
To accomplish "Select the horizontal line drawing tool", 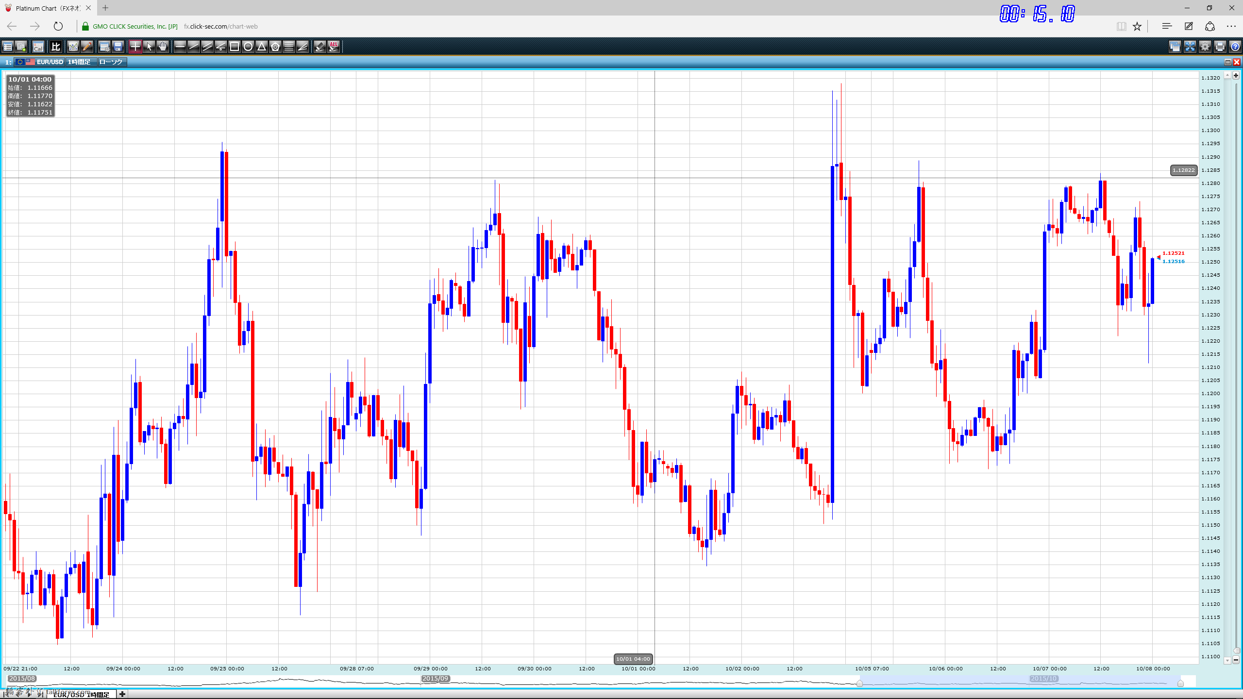I will (180, 47).
